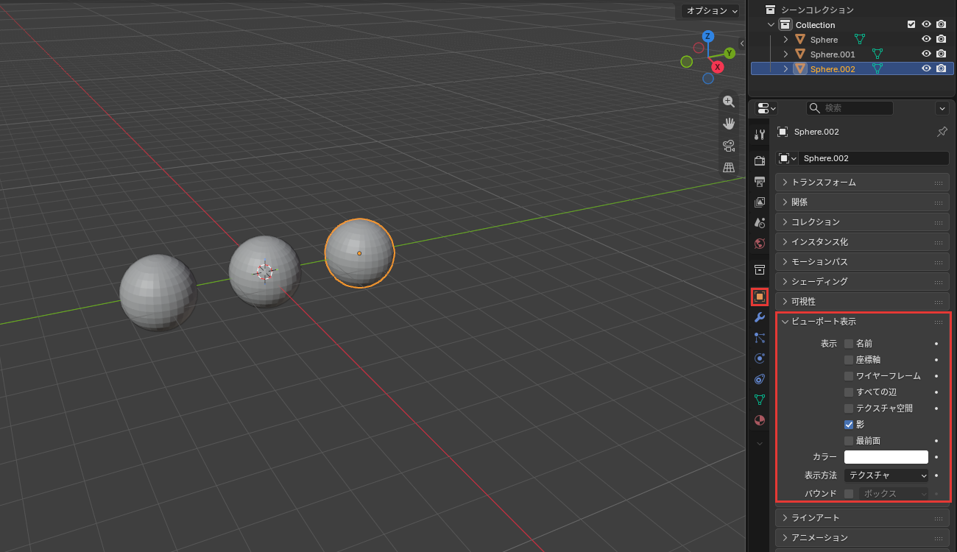The width and height of the screenshot is (957, 552).
Task: Open the オプション dropdown menu
Action: (710, 11)
